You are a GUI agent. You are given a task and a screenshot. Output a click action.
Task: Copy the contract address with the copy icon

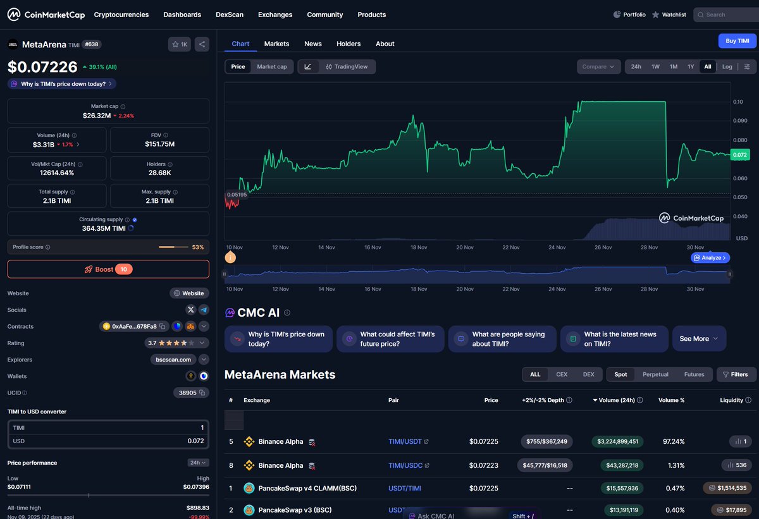(162, 327)
